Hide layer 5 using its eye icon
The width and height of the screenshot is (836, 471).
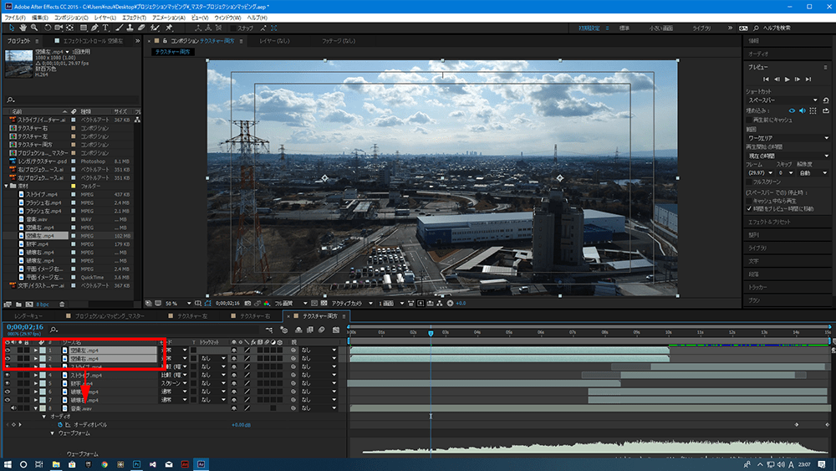(8, 384)
